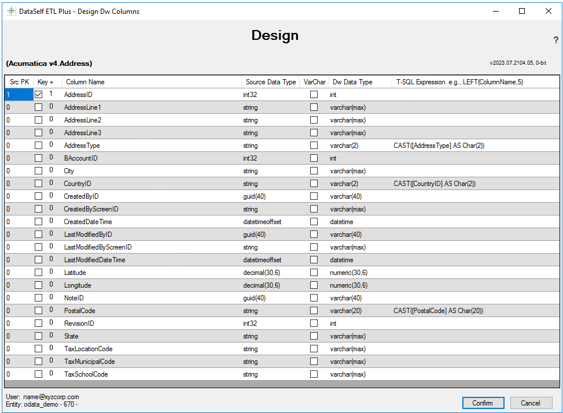
Task: Toggle the VarChar checkbox for TaxSchoolCode
Action: [x=314, y=374]
